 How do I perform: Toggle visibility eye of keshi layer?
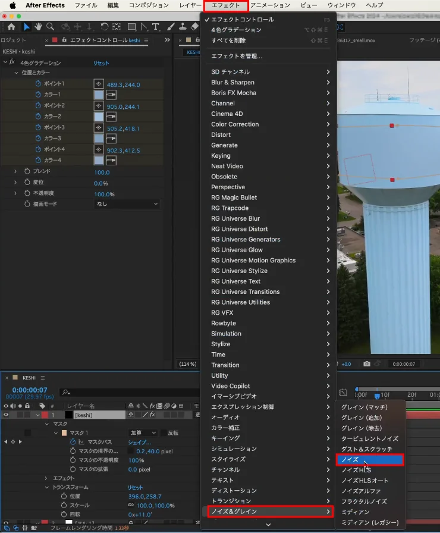6,415
